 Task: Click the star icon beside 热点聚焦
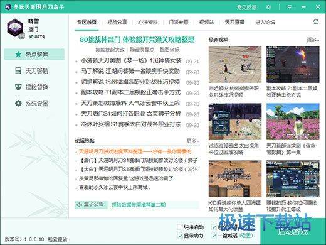[x=18, y=54]
